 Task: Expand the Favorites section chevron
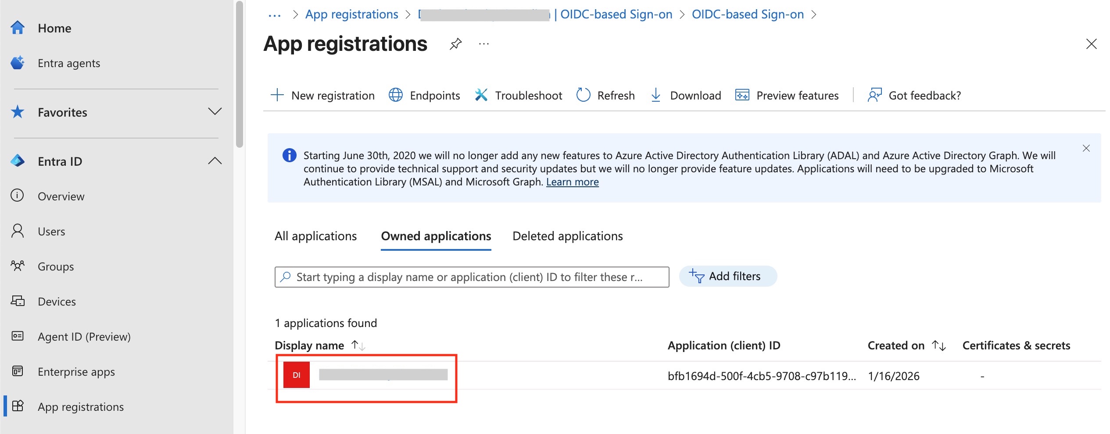(x=215, y=112)
